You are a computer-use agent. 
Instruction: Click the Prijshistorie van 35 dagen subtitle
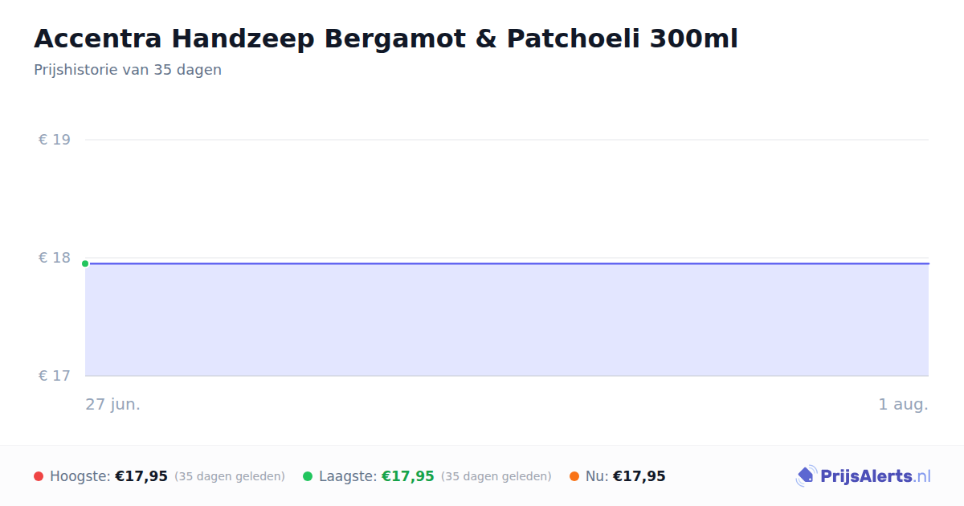[x=128, y=70]
